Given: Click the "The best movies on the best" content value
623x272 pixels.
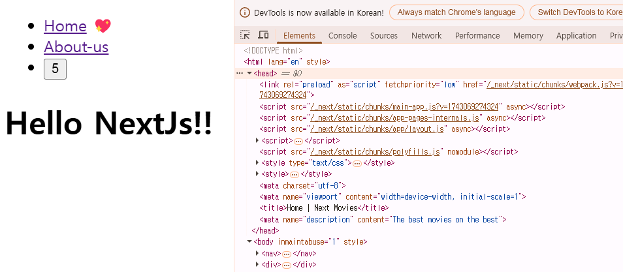Looking at the screenshot, I should click(x=445, y=220).
